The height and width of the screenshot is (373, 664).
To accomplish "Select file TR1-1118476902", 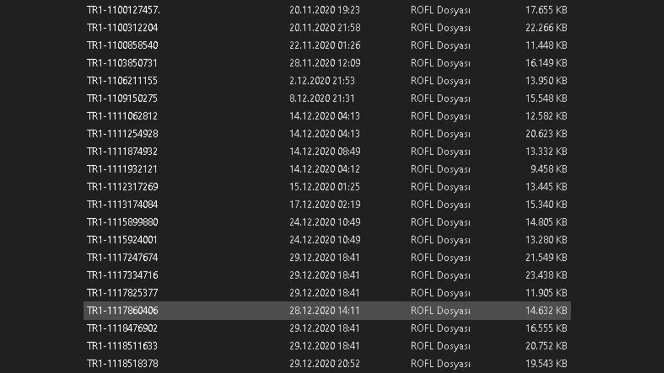I will click(x=326, y=328).
